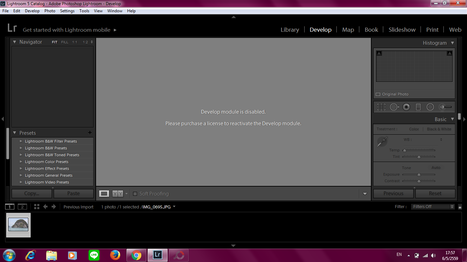The width and height of the screenshot is (467, 262).
Task: Open Before/After view options dropdown
Action: (126, 194)
